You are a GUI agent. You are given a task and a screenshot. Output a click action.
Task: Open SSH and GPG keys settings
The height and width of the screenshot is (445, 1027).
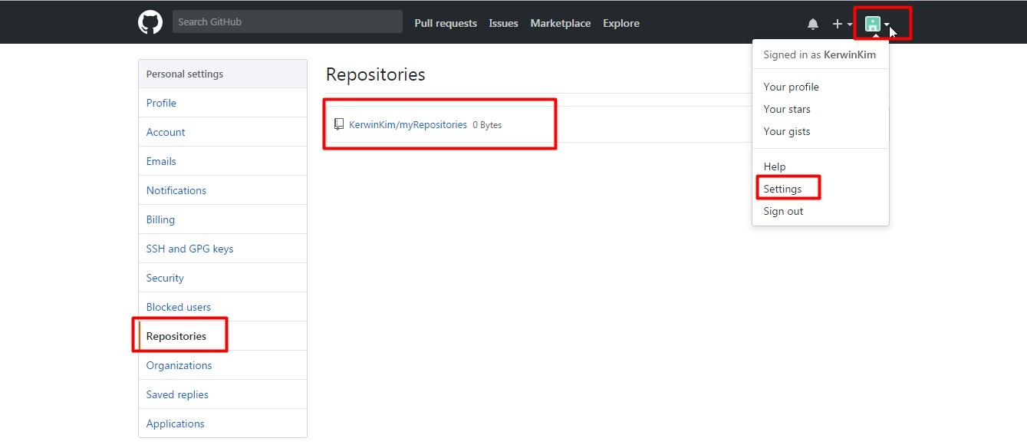click(222, 249)
